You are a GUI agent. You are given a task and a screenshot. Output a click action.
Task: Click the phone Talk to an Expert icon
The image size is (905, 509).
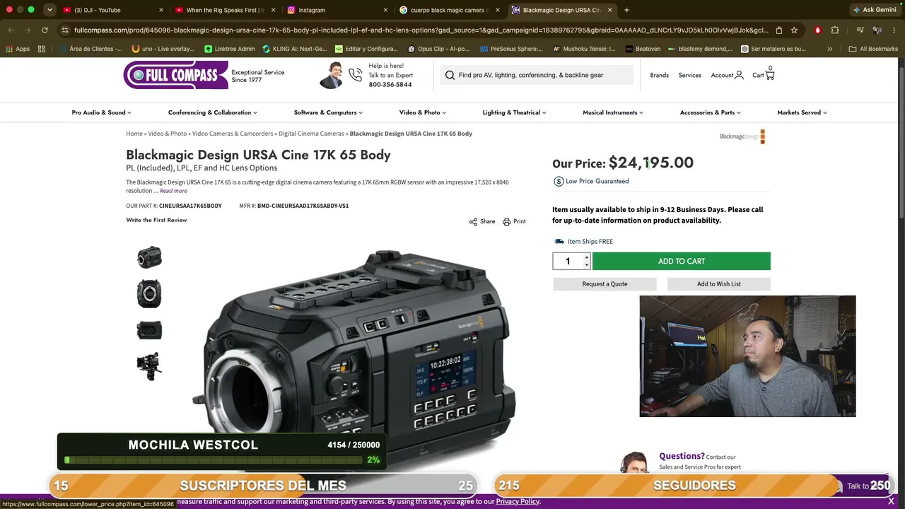355,74
